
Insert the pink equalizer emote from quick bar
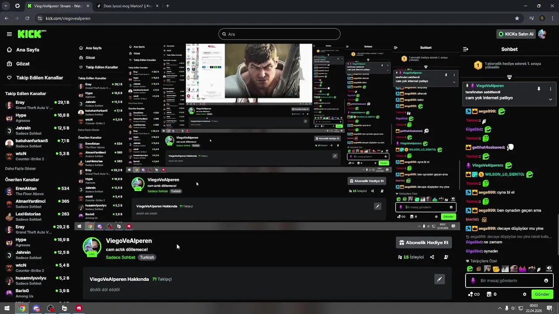point(522,269)
